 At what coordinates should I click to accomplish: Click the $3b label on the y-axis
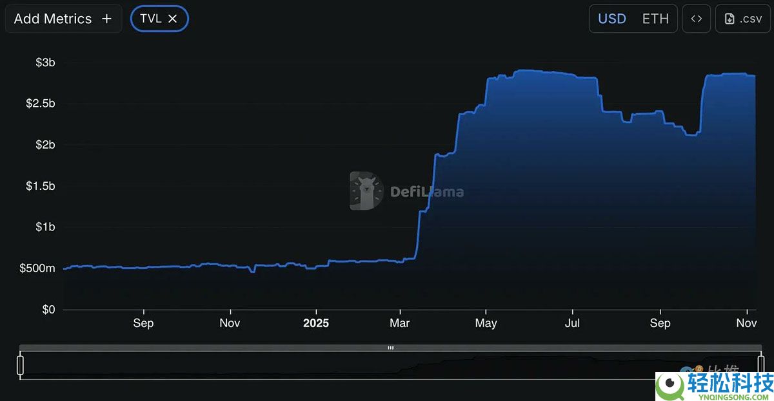tap(45, 62)
